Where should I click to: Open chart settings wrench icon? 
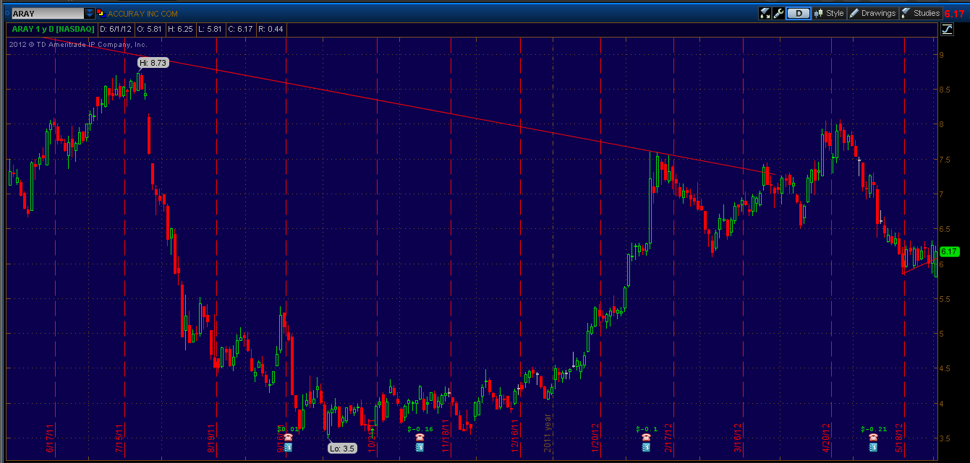pyautogui.click(x=779, y=13)
